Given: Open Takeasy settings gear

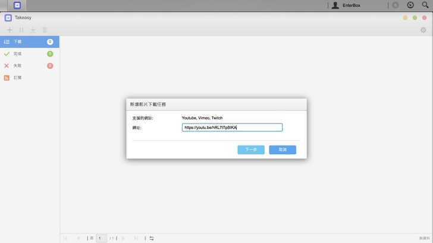Looking at the screenshot, I should click(x=423, y=30).
